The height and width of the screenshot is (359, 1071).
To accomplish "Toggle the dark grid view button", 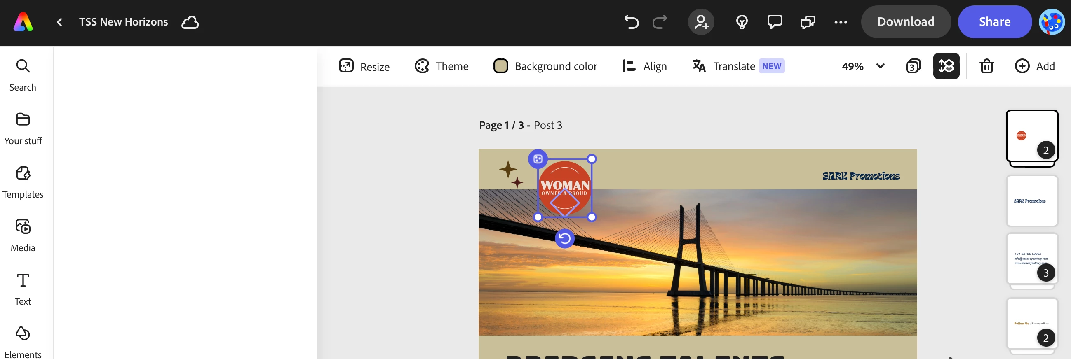I will click(946, 66).
